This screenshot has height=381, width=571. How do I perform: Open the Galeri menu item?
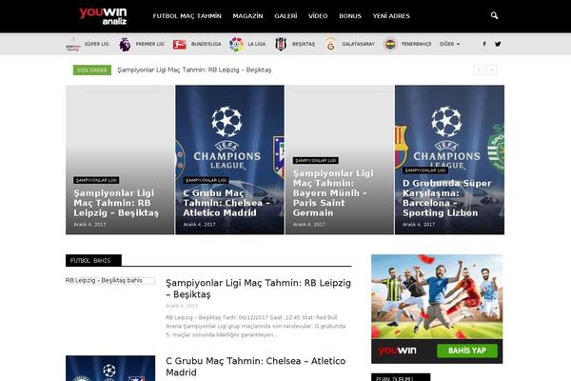tap(285, 16)
